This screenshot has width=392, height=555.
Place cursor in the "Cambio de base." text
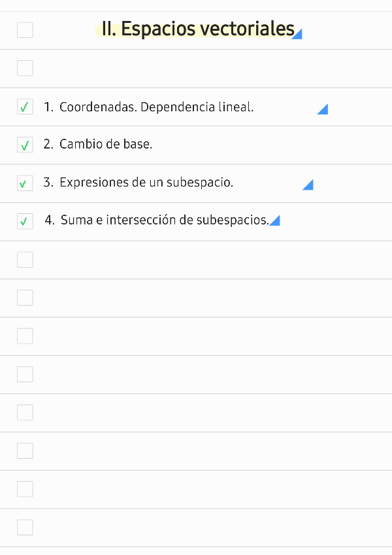click(105, 145)
